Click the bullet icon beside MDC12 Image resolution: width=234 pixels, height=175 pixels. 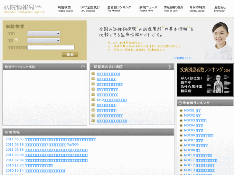181,165
